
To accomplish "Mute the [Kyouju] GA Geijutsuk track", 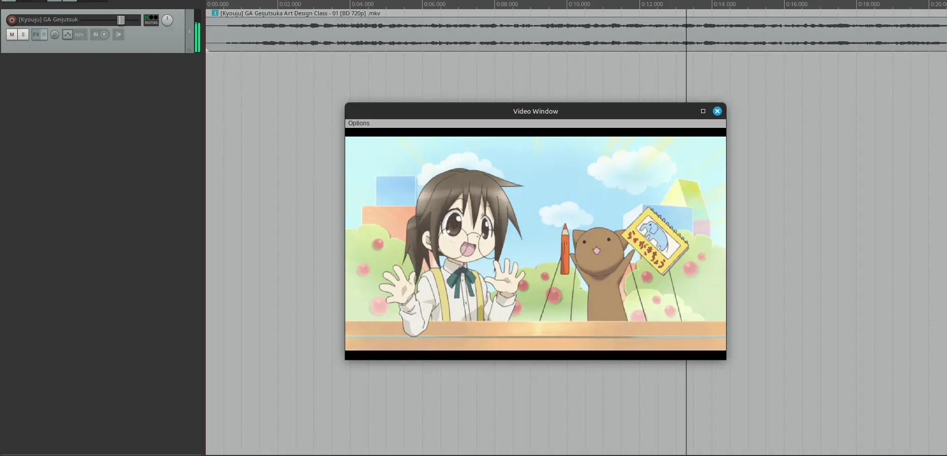I will [x=12, y=34].
